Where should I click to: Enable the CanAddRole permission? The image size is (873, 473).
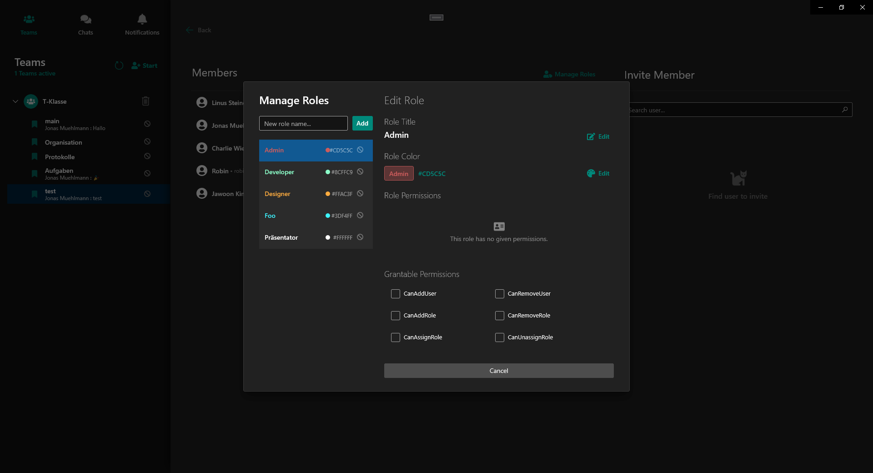pos(396,316)
